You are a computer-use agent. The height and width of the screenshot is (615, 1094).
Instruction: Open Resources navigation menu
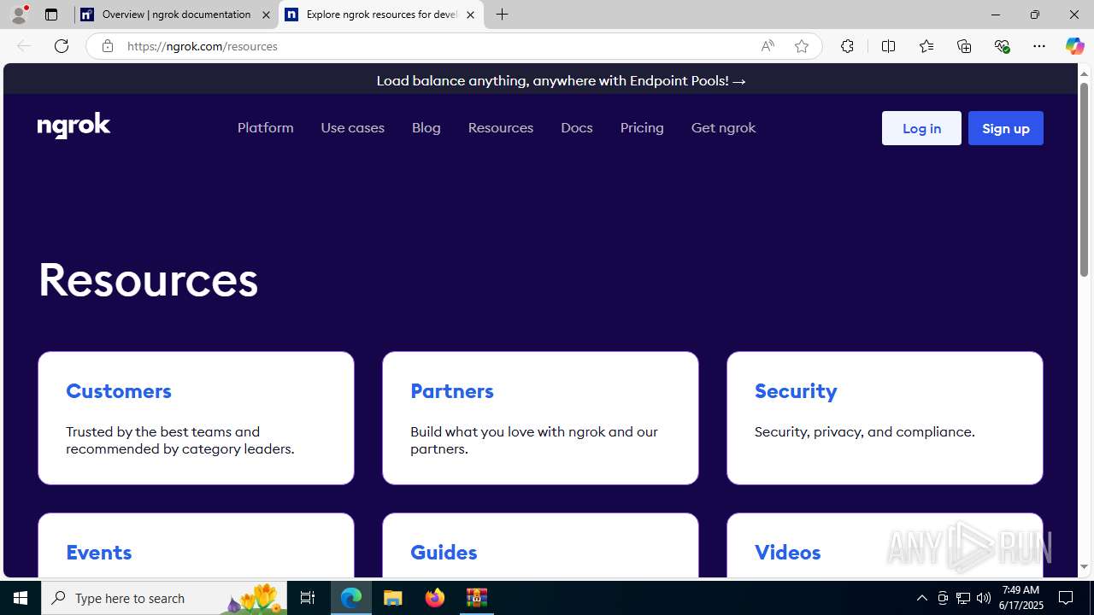[x=501, y=127]
